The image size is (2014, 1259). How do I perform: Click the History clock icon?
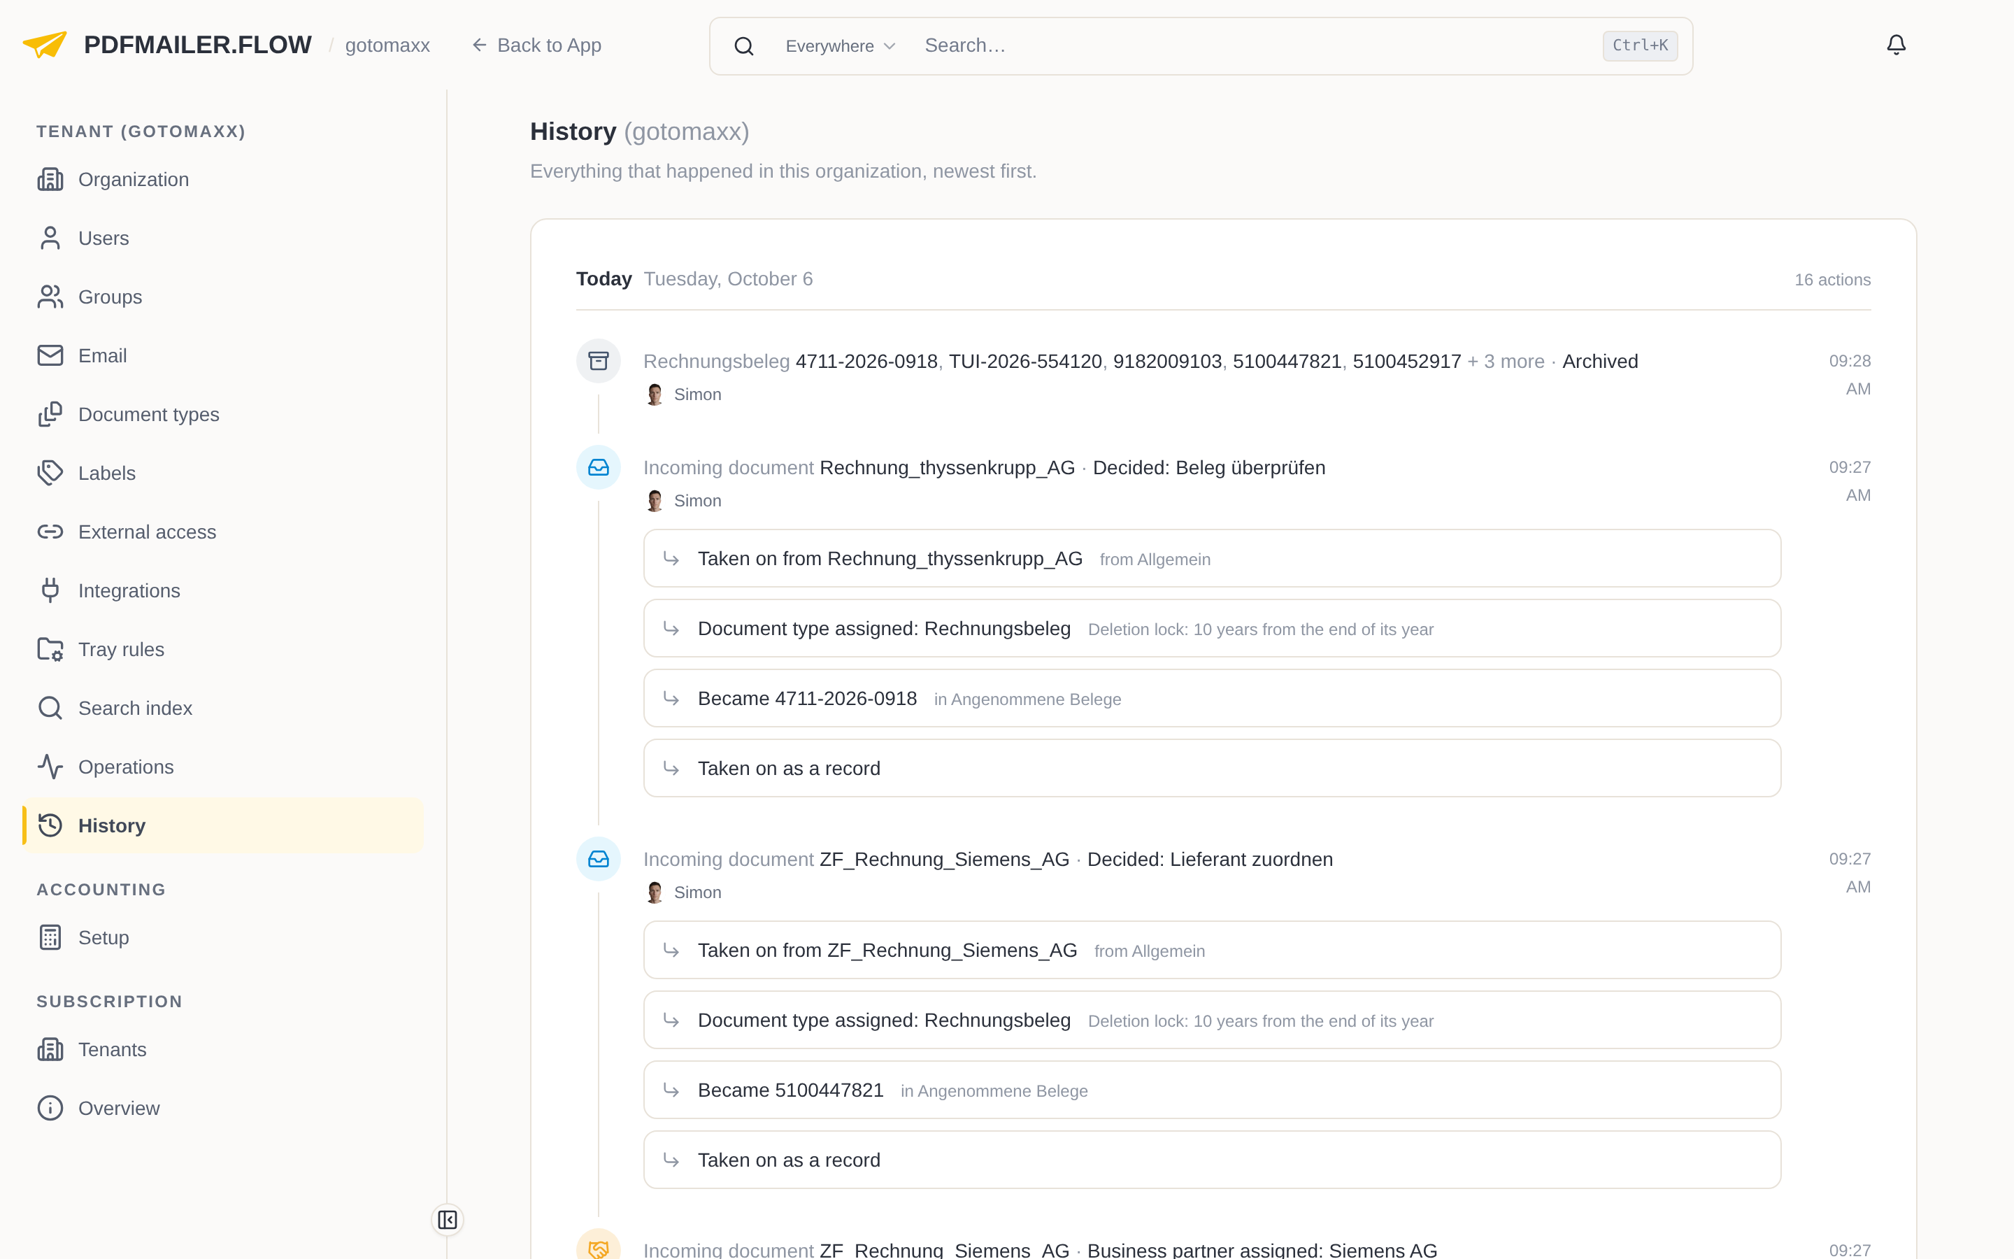50,825
